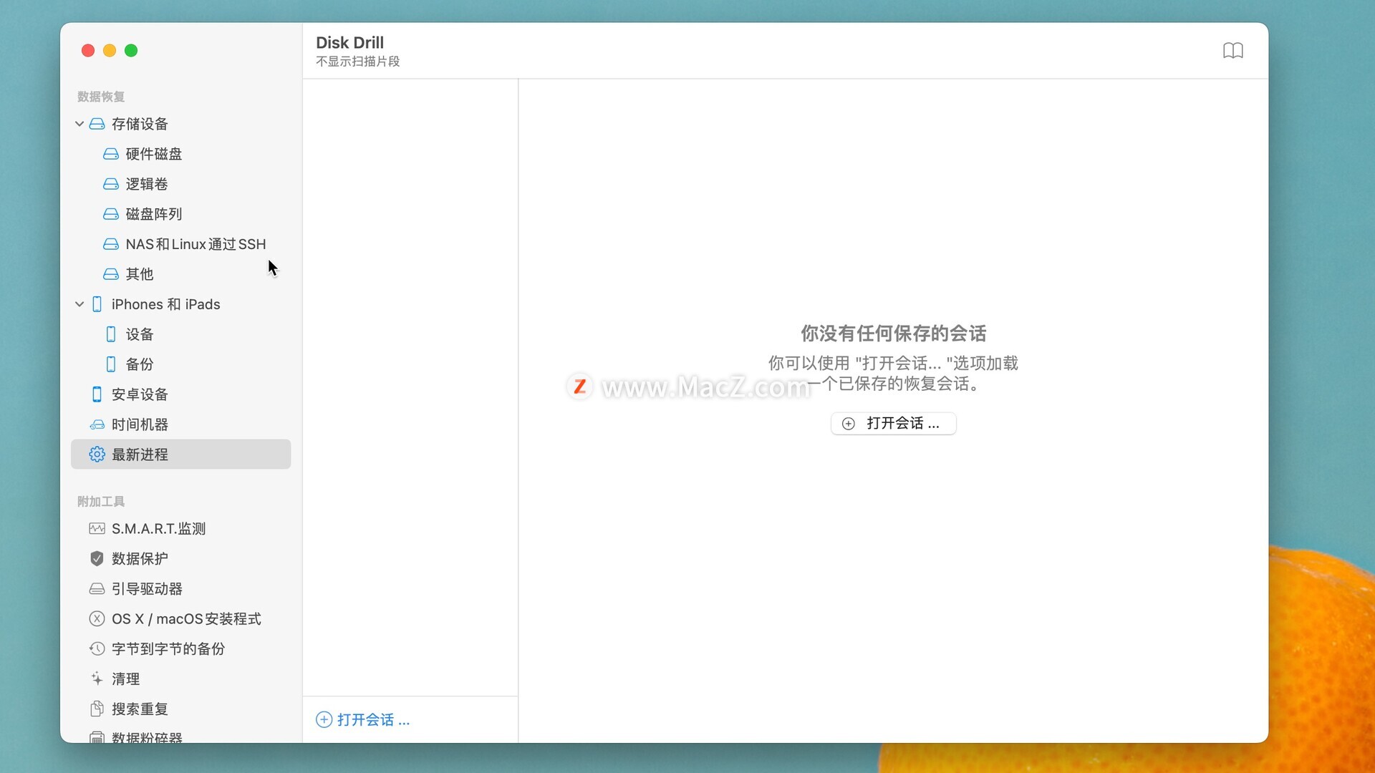Select iPhones 和 iPads label
This screenshot has width=1375, height=773.
pos(165,304)
